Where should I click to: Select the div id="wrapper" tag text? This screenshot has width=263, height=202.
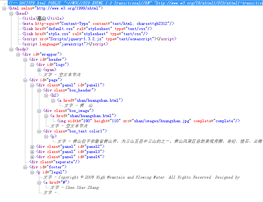42,54
